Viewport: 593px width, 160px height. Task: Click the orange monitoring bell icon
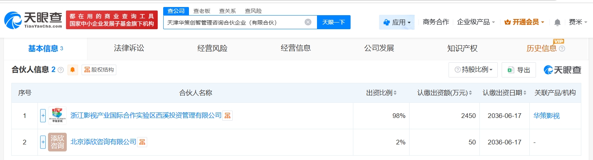click(73, 70)
